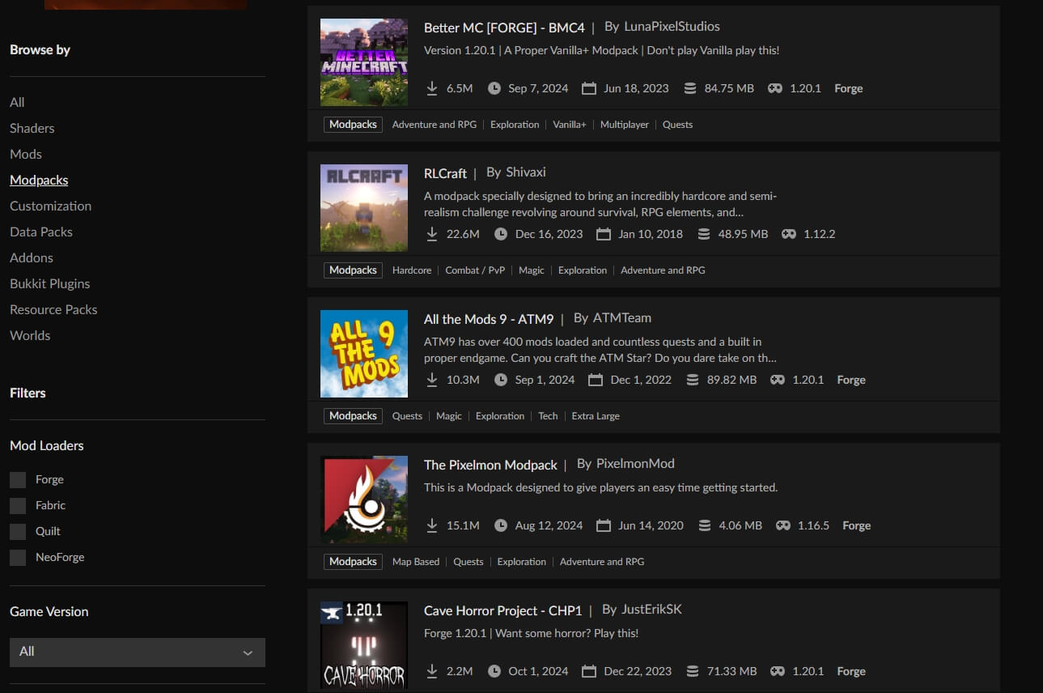
Task: Check the Fabric mod loader filter
Action: (18, 506)
